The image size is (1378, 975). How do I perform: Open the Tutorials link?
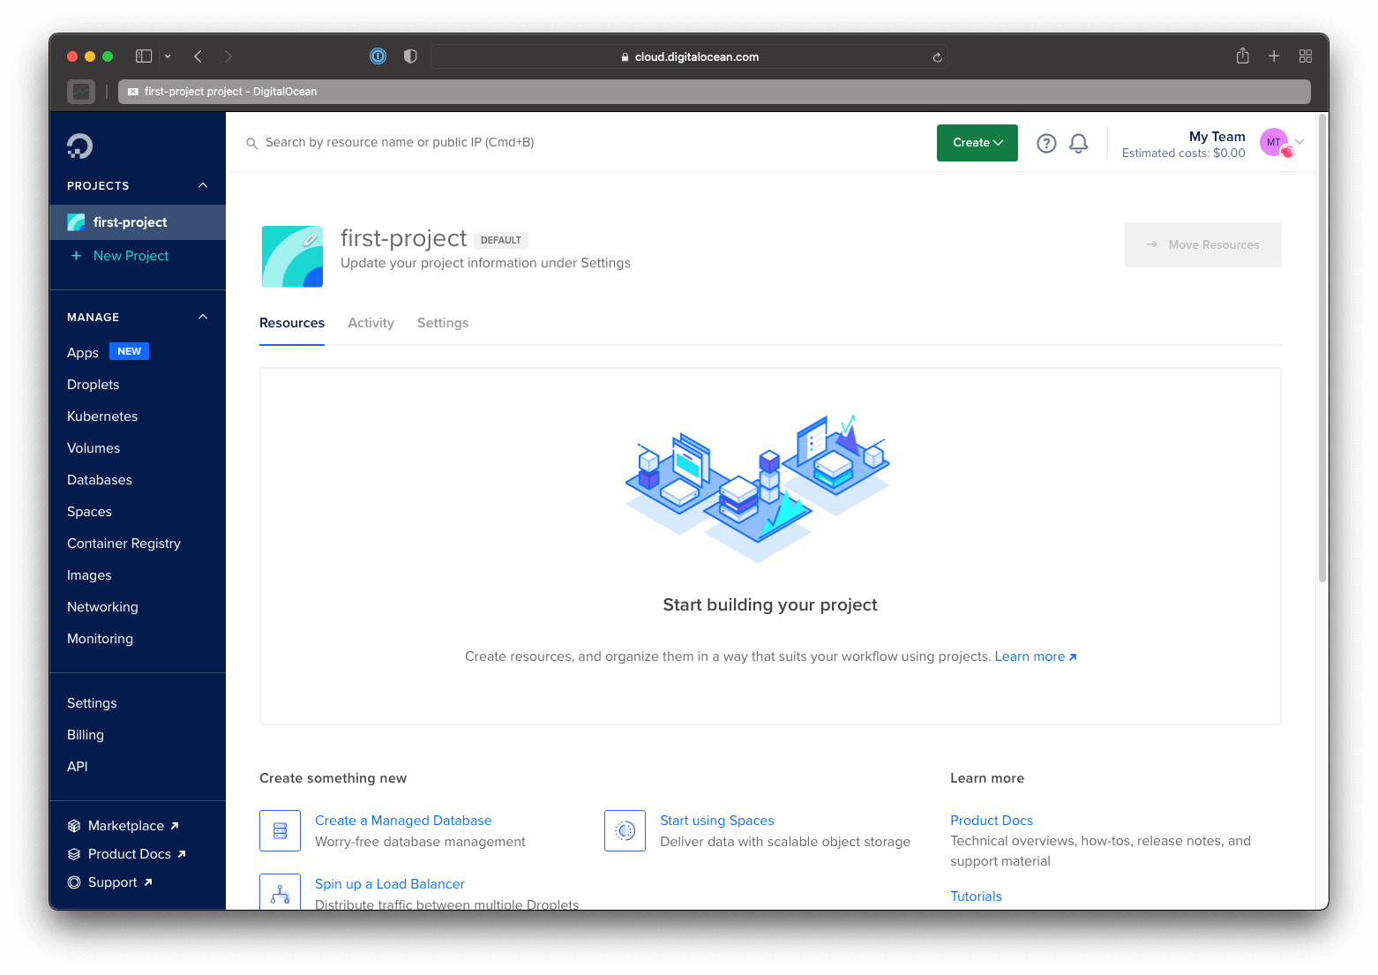(x=976, y=896)
